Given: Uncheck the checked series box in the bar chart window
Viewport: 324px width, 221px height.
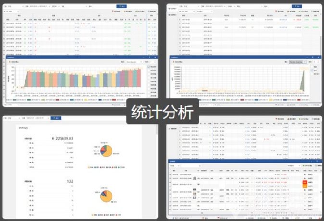Looking at the screenshot, I should point(149,67).
